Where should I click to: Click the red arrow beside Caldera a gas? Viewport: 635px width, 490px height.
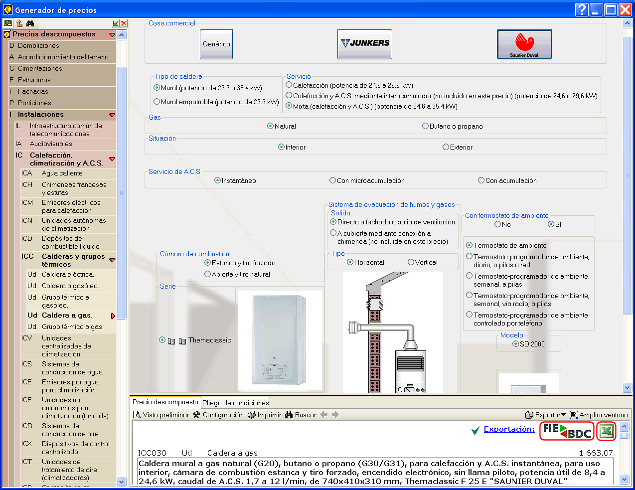click(113, 316)
